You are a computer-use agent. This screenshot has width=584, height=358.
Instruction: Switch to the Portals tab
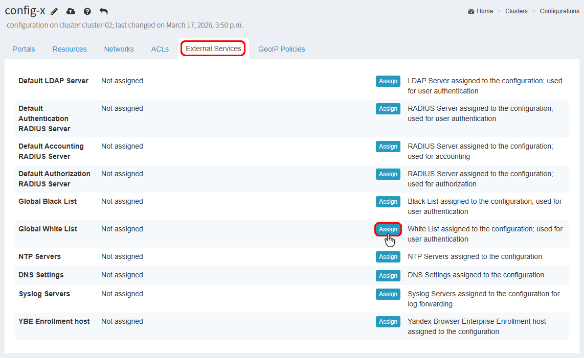coord(24,49)
